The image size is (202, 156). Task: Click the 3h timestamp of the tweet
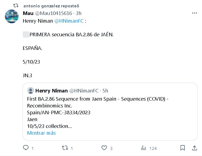tap(78, 13)
